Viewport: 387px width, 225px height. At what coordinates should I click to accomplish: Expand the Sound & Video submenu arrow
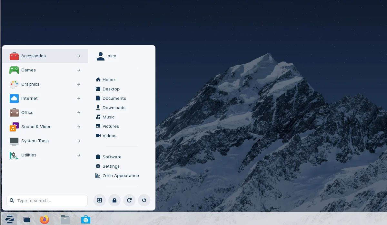(79, 127)
